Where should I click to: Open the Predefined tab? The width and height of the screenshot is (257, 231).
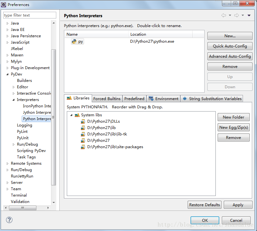(x=134, y=99)
